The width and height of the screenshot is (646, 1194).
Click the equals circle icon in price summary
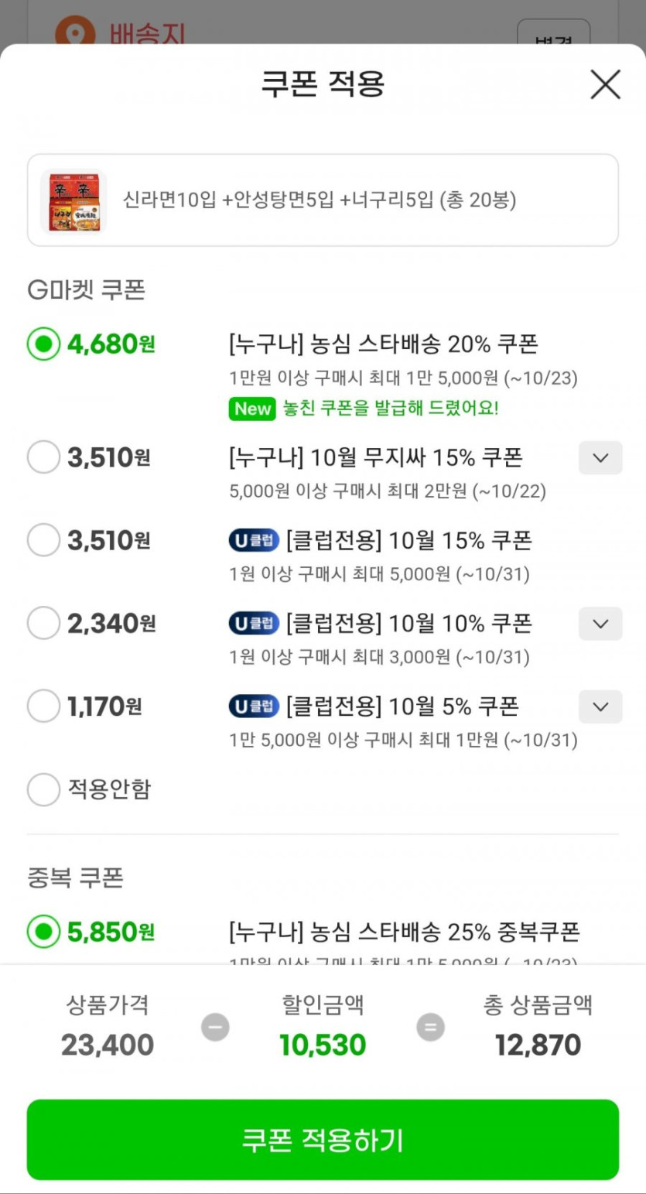pyautogui.click(x=430, y=1028)
